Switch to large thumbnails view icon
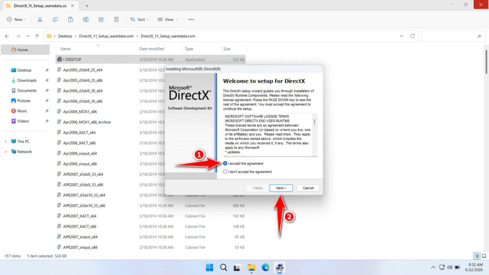Image resolution: width=489 pixels, height=275 pixels. tap(484, 256)
